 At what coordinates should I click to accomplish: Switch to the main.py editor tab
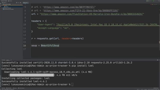pyautogui.click(x=26, y=3)
